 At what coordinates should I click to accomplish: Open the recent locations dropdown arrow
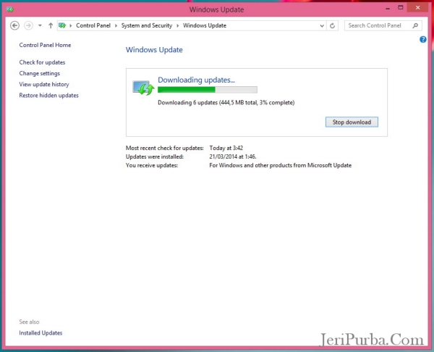40,25
